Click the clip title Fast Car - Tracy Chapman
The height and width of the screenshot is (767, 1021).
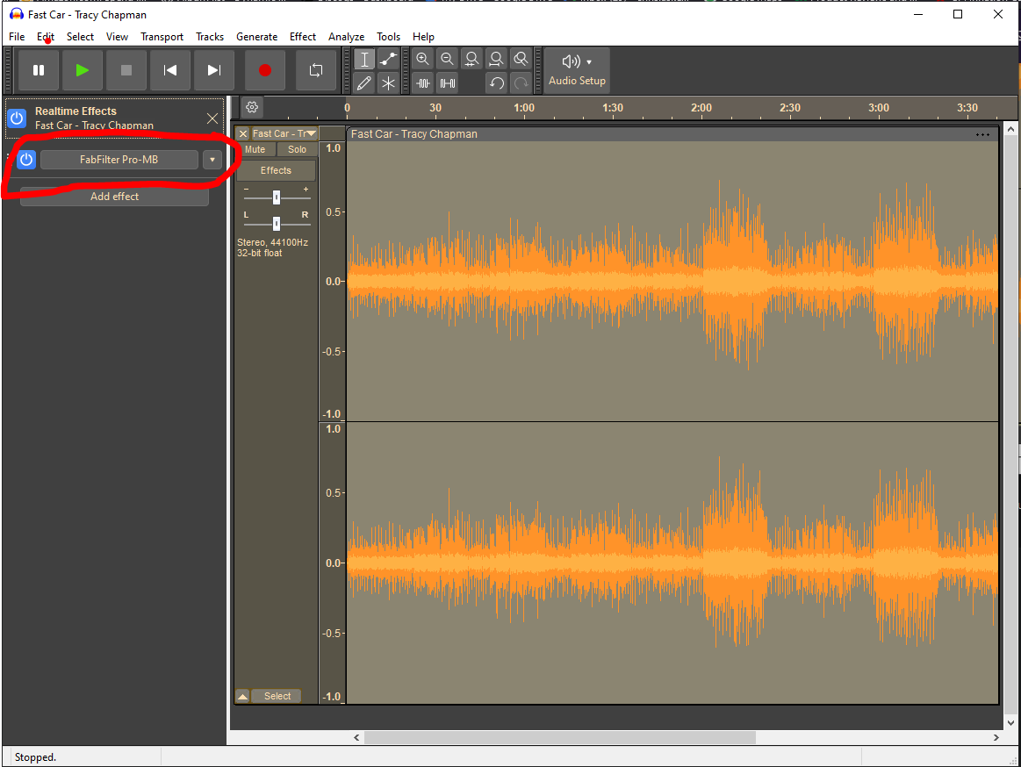pyautogui.click(x=414, y=134)
